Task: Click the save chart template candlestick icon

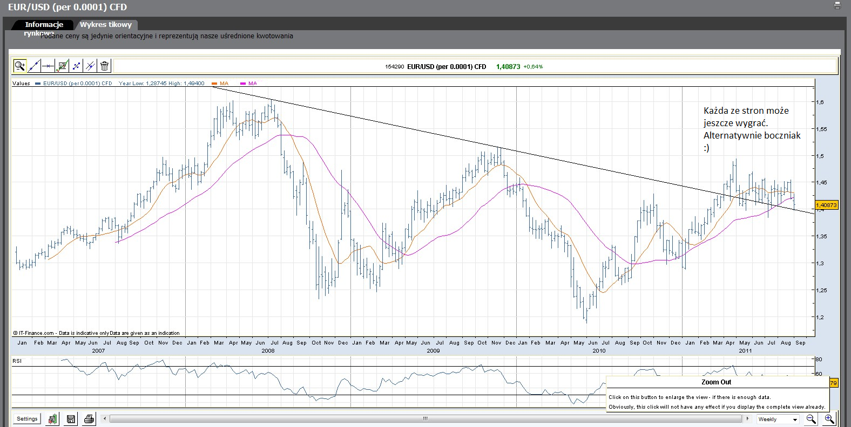Action: [x=52, y=419]
